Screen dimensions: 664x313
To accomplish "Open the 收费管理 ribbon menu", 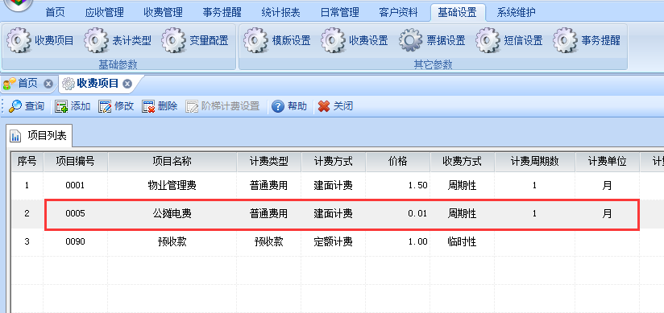I will tap(163, 13).
